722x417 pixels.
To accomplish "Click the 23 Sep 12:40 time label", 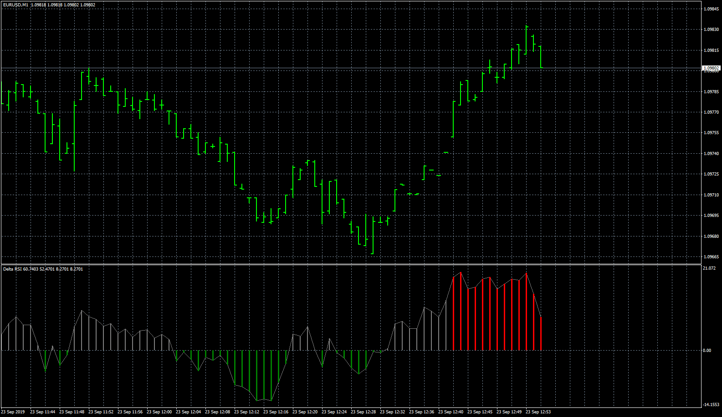I will [451, 412].
